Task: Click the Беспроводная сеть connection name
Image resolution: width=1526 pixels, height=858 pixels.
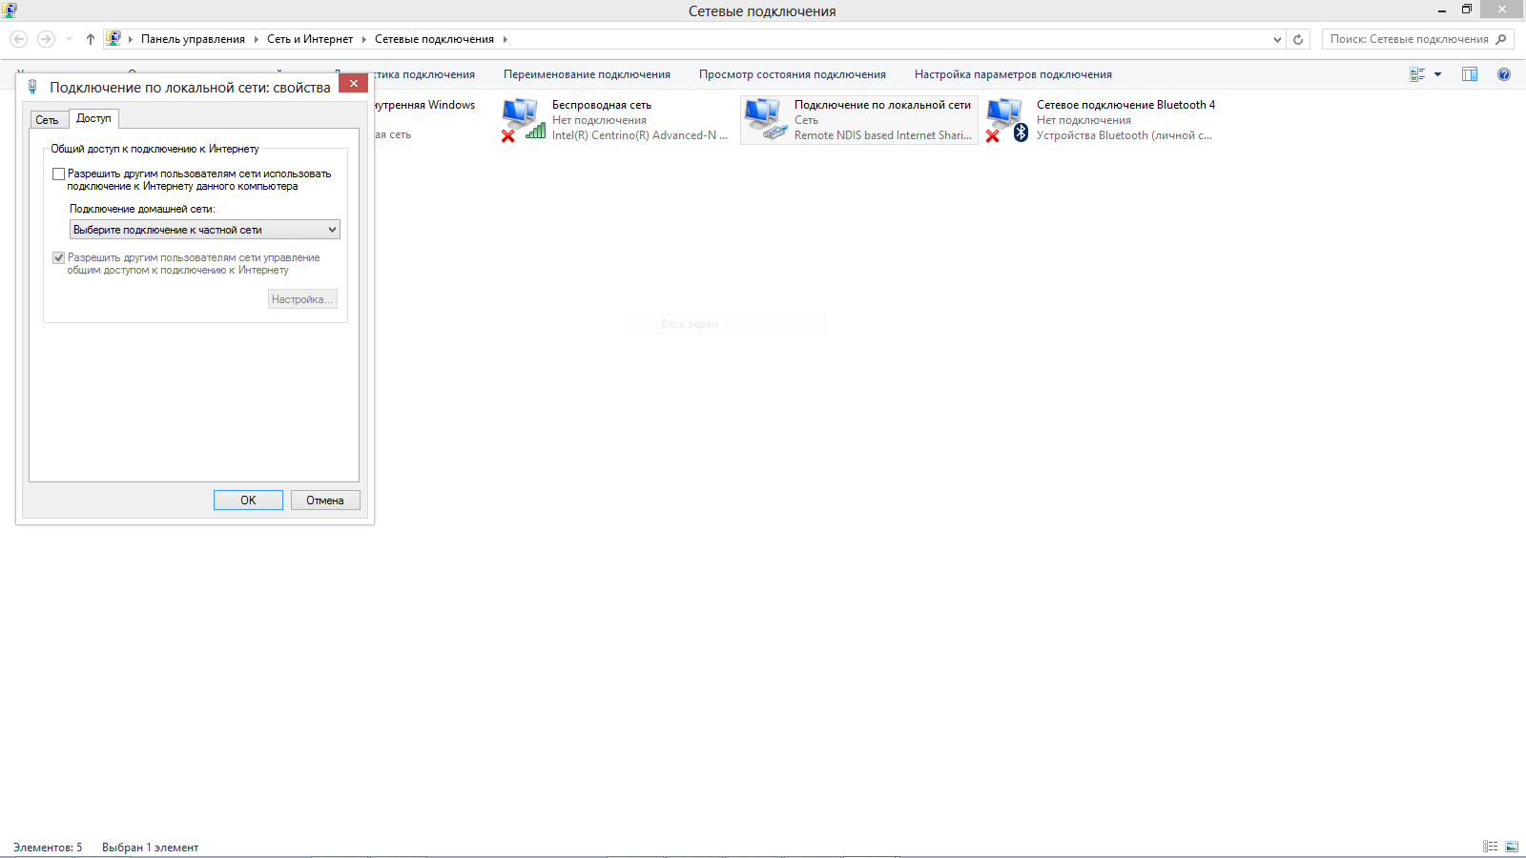Action: point(602,105)
